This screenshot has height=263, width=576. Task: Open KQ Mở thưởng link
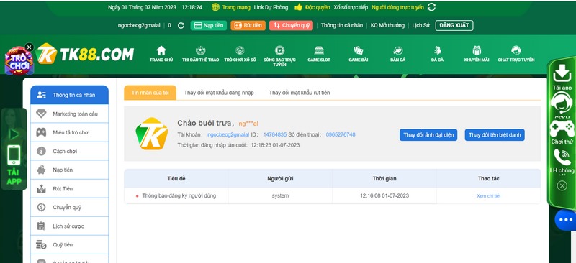387,25
